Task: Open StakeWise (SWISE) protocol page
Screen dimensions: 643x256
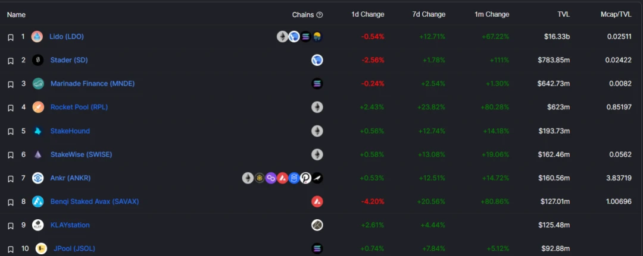Action: tap(81, 154)
